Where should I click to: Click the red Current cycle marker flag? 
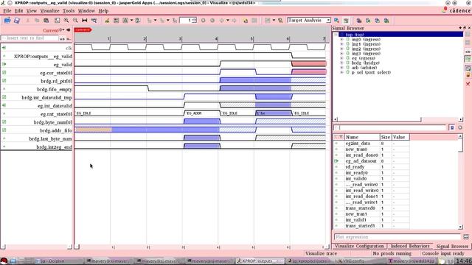(x=83, y=29)
